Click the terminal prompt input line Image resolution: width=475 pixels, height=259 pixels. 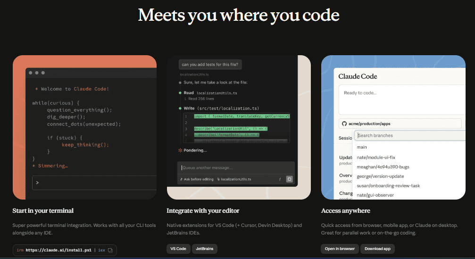(x=94, y=183)
